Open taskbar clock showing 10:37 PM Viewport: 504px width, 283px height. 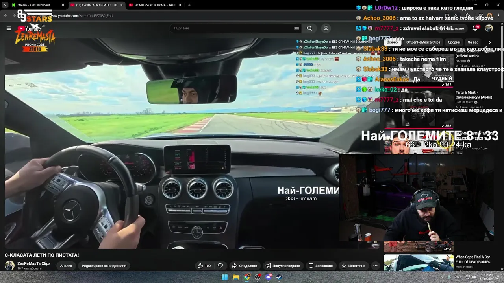pyautogui.click(x=487, y=277)
